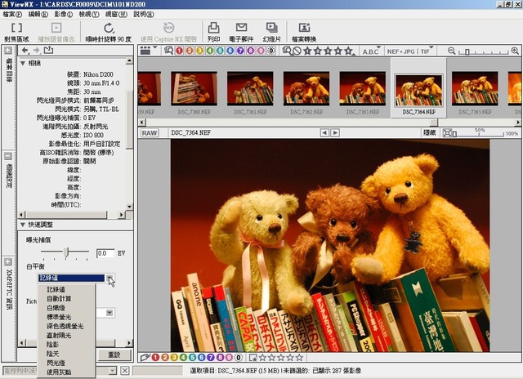Click right arrow of thumbnail strip scrollbar
Screen dimensions: 523x379
coord(518,123)
